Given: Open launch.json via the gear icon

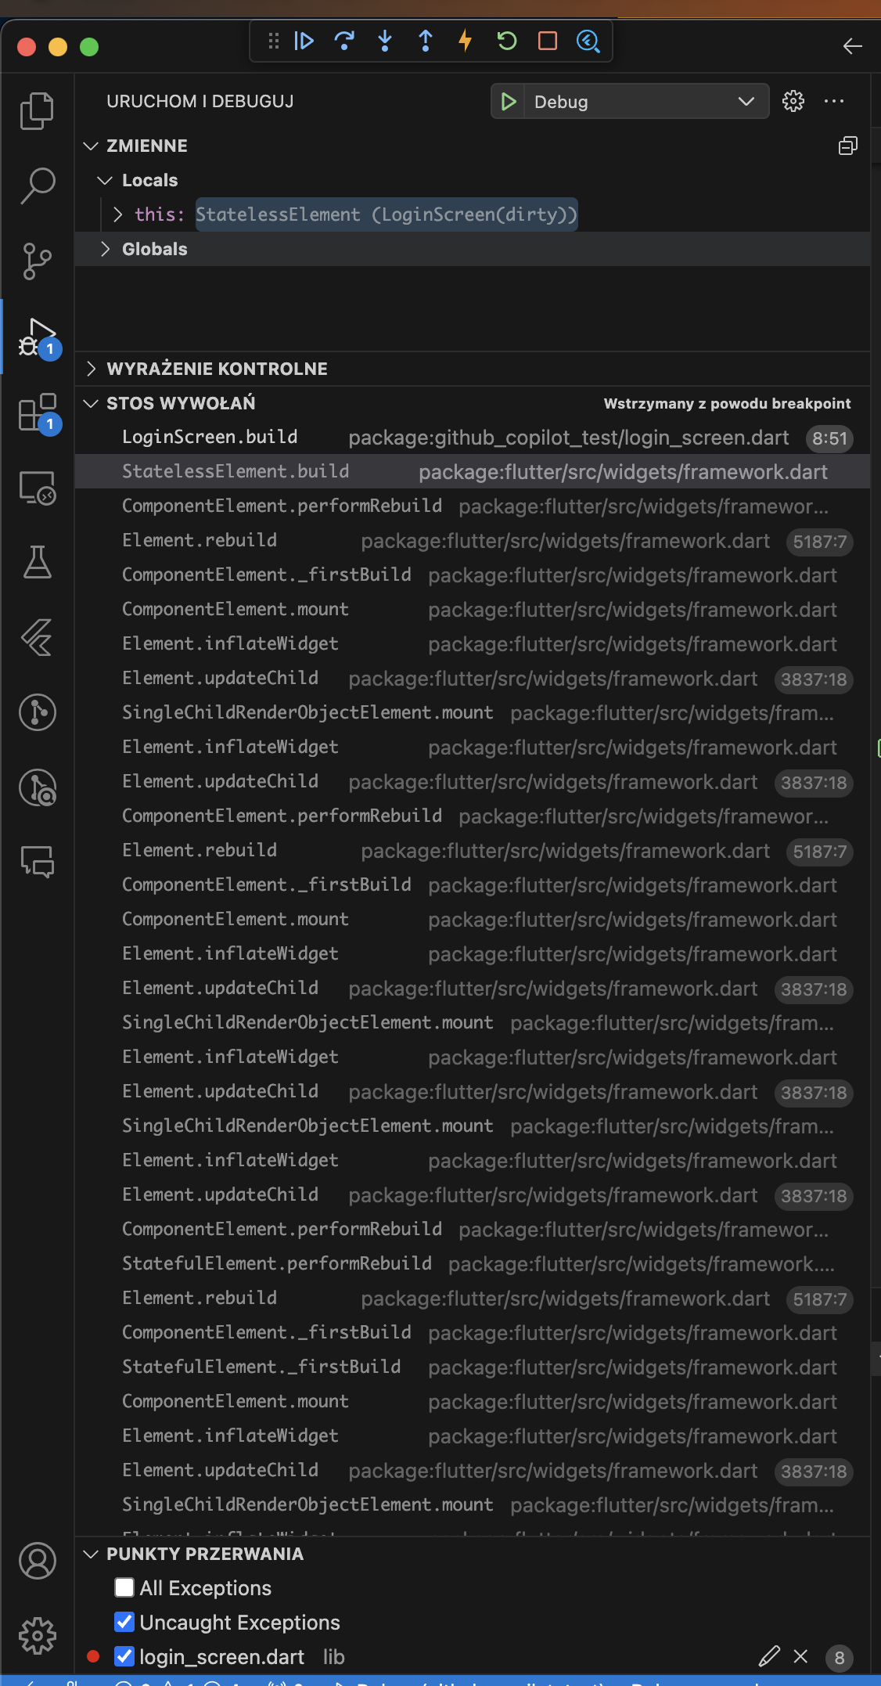Looking at the screenshot, I should coord(793,102).
